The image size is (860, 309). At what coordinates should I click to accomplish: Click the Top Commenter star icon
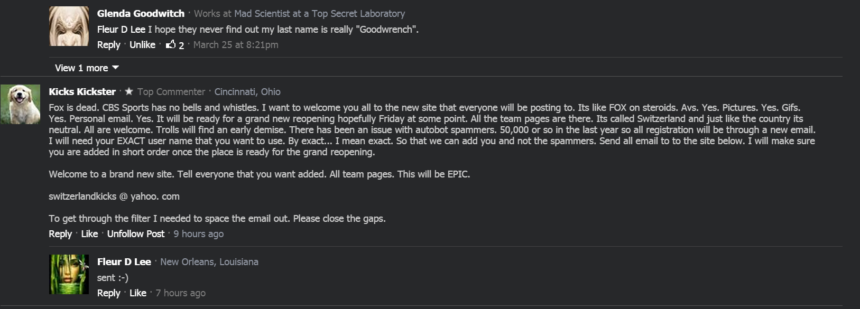(x=129, y=91)
